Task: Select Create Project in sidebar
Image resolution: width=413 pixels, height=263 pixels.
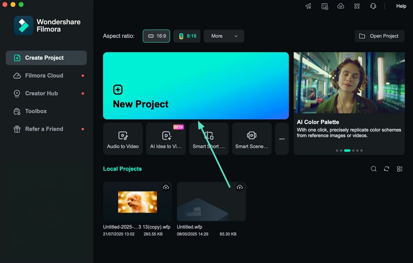Action: 46,58
